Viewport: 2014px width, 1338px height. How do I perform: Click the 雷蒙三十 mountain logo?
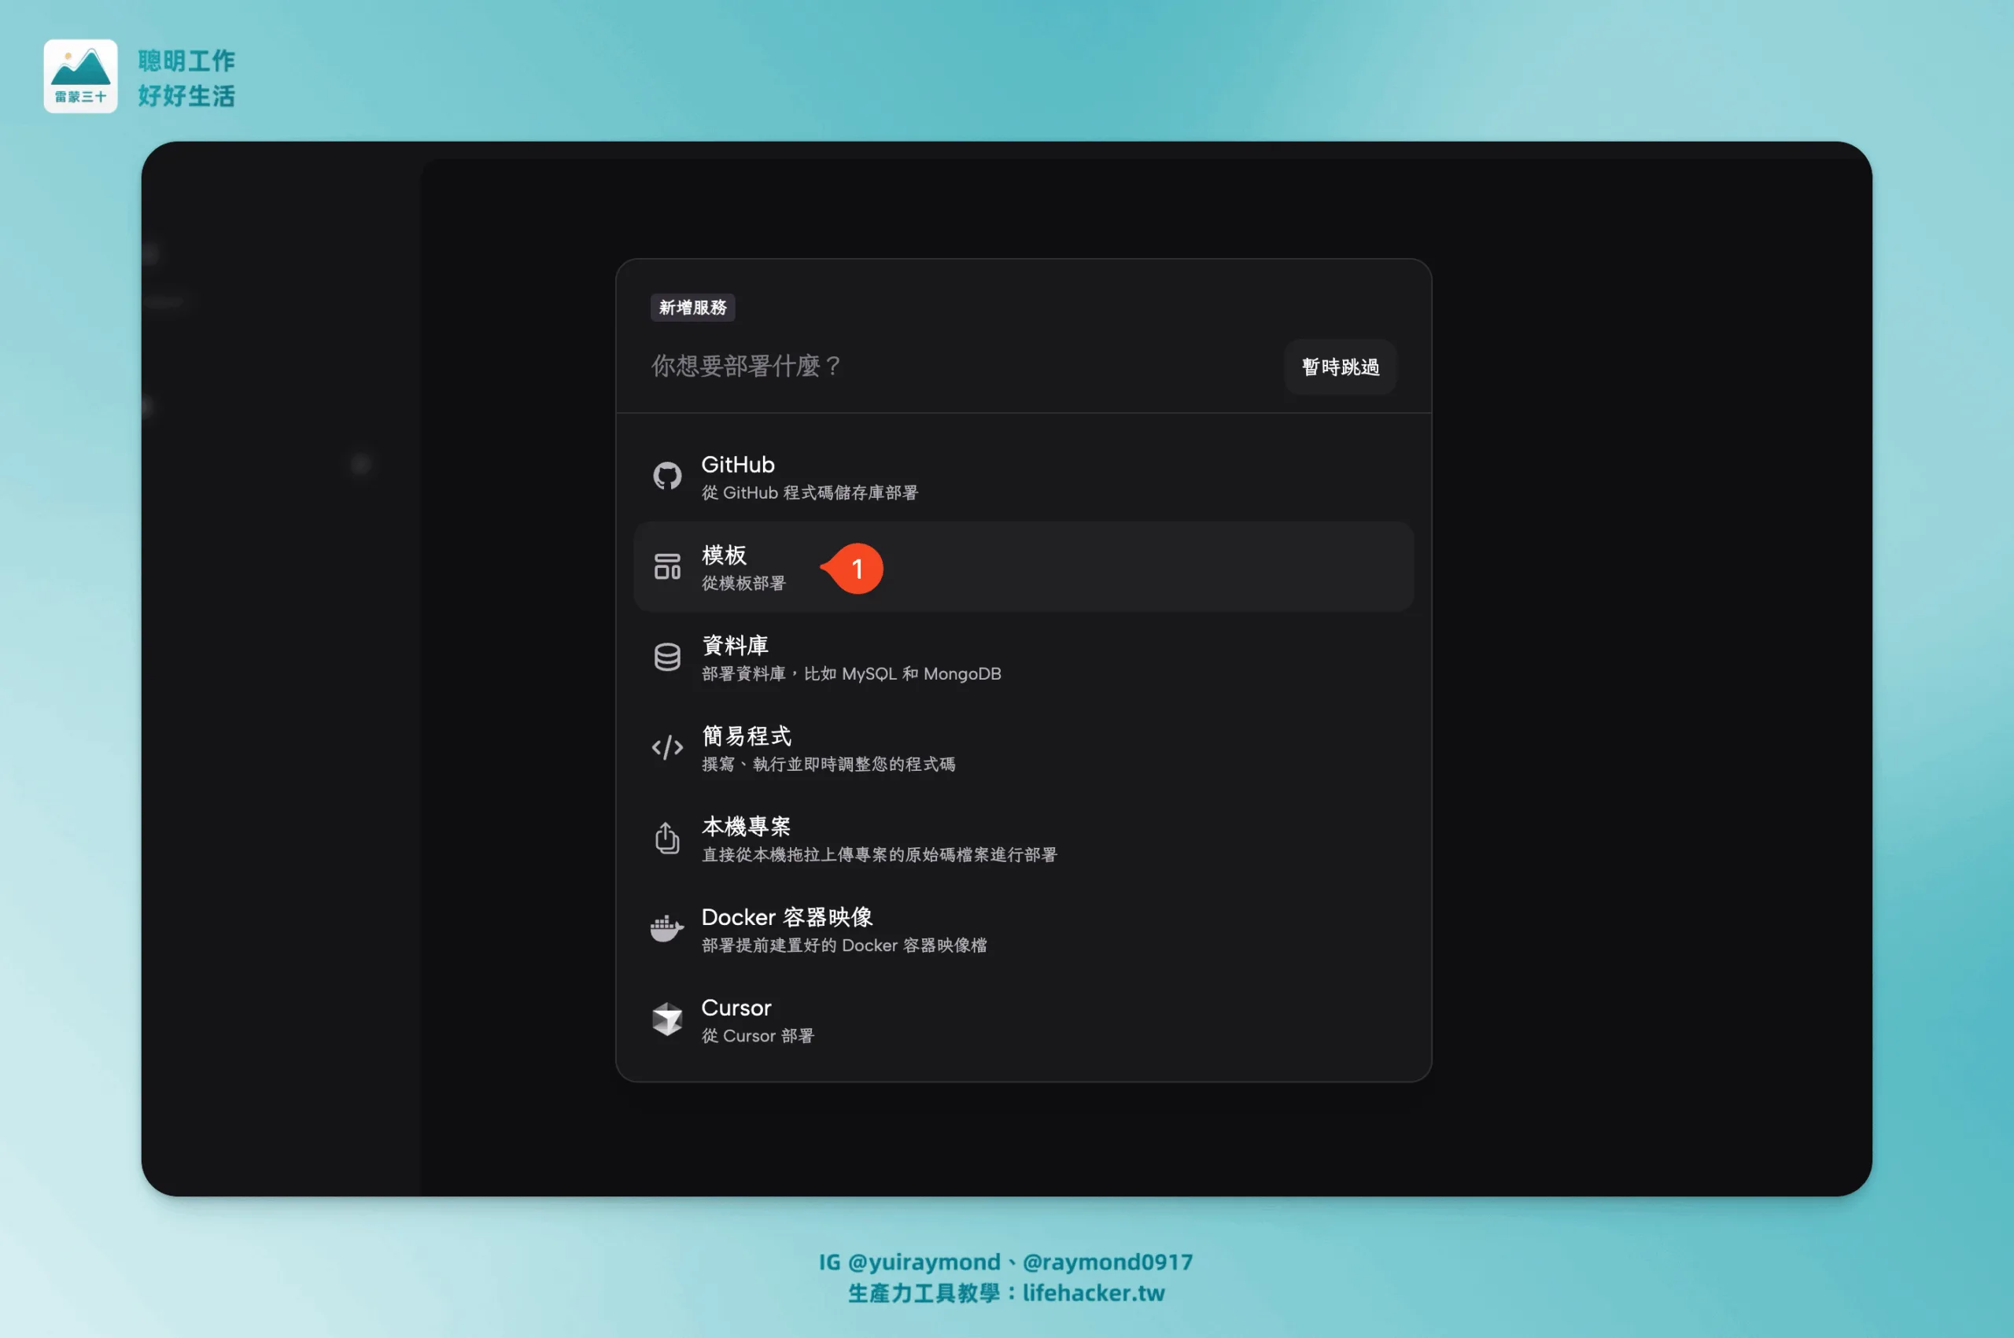pos(80,75)
